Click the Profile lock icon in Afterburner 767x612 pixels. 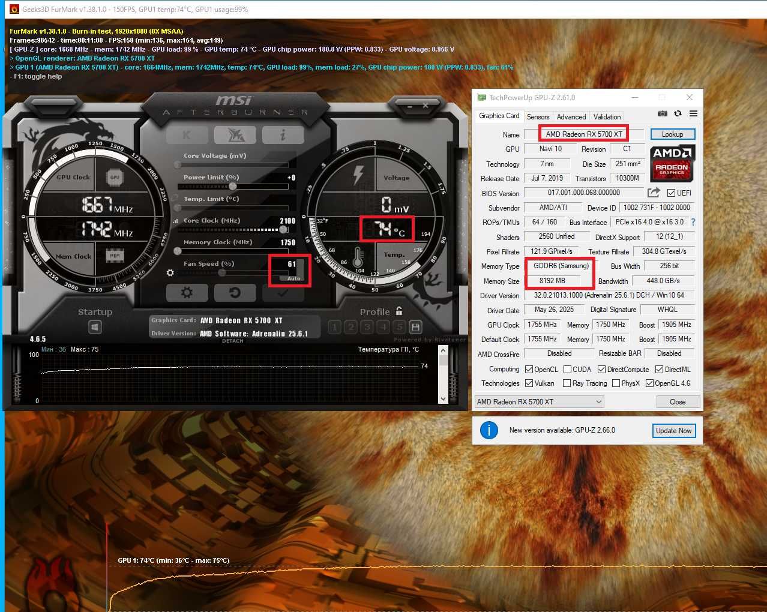(399, 311)
